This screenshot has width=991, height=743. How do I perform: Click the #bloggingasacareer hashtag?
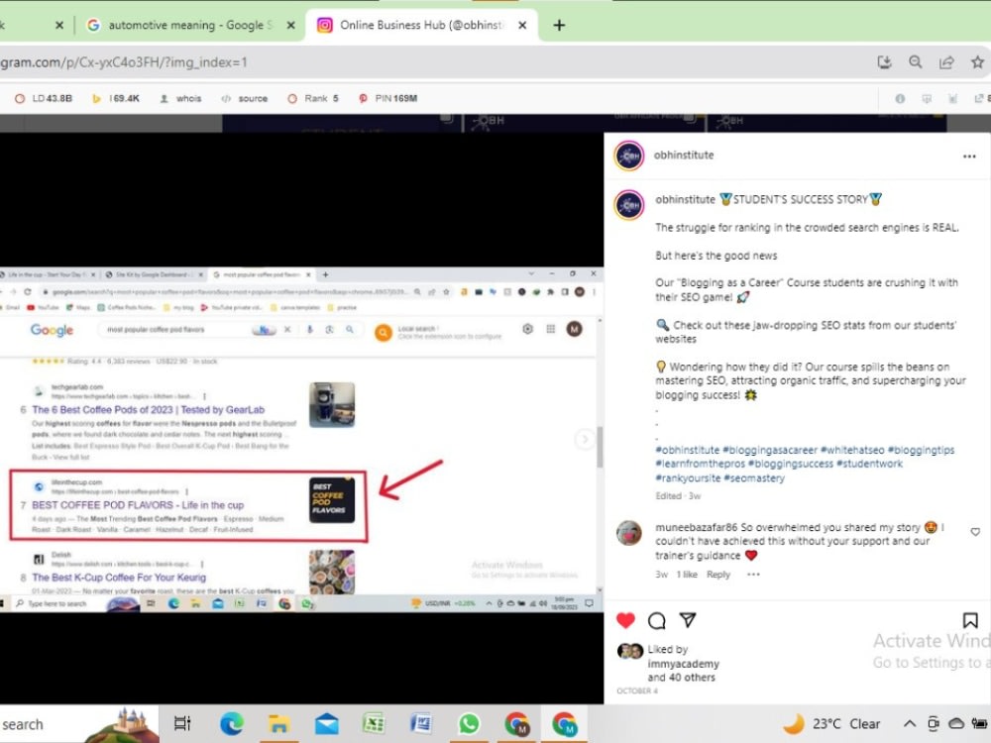click(770, 450)
